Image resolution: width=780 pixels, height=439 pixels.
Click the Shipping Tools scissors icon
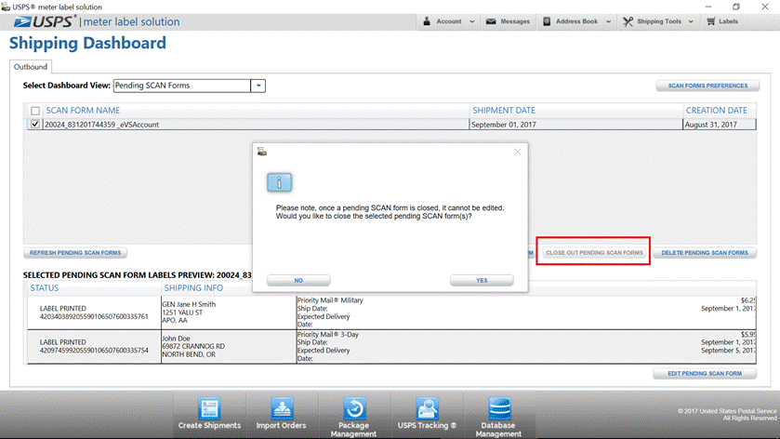tap(628, 21)
